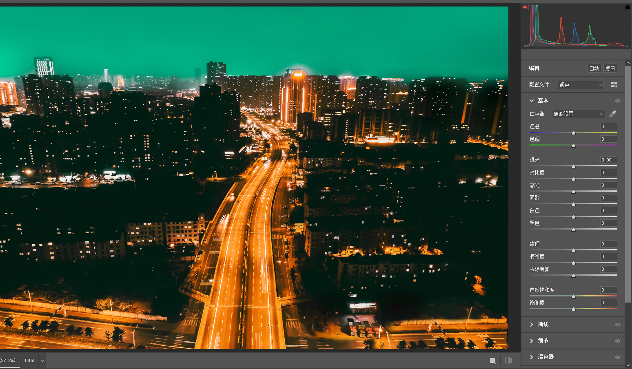Click the edit panel vertical scrollbar thumb

point(628,184)
